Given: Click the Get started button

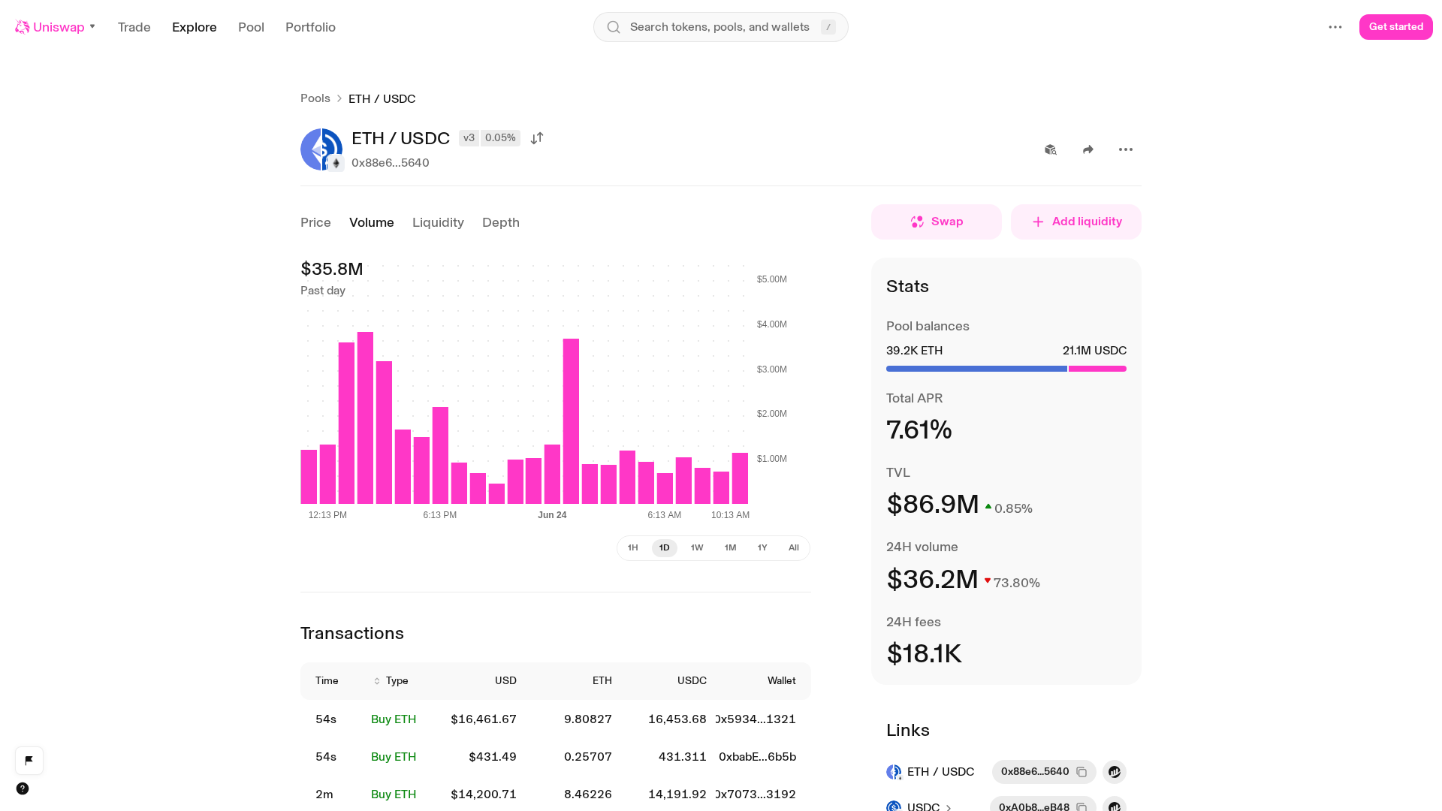Looking at the screenshot, I should coord(1396,27).
